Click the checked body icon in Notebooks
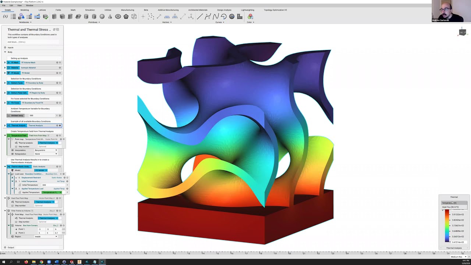The width and height of the screenshot is (471, 265). pyautogui.click(x=46, y=17)
